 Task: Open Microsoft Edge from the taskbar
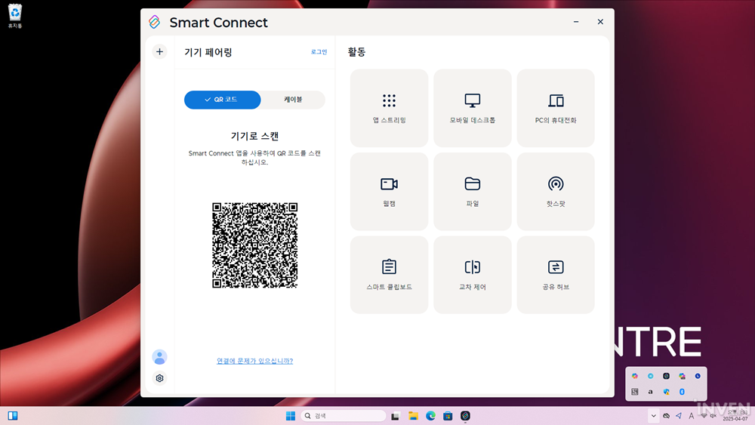[x=430, y=416]
